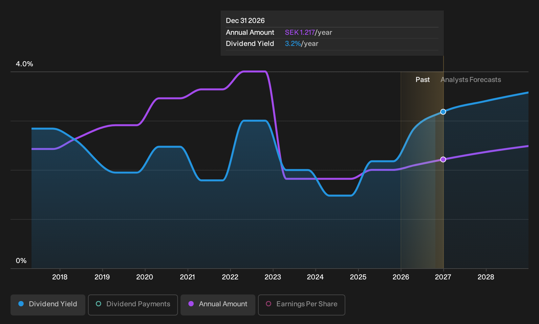Click the 2025 x-axis label
The image size is (539, 324).
[358, 277]
